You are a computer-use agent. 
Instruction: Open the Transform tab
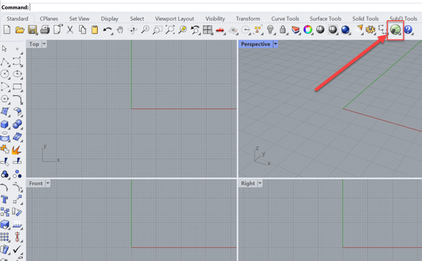click(x=248, y=18)
